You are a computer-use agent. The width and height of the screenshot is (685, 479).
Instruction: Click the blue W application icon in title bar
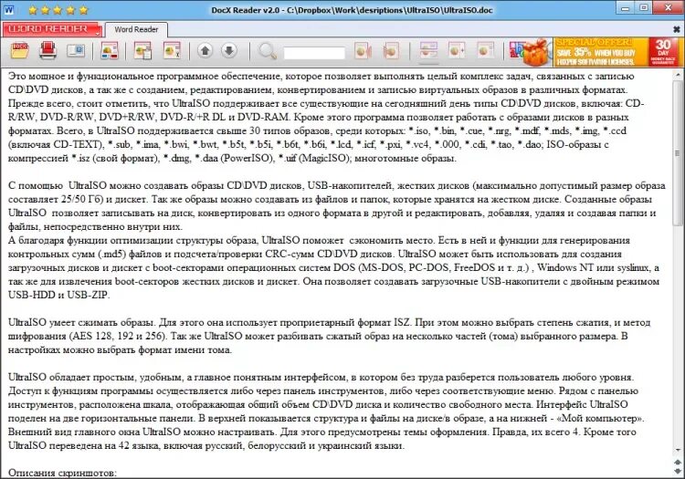click(8, 10)
